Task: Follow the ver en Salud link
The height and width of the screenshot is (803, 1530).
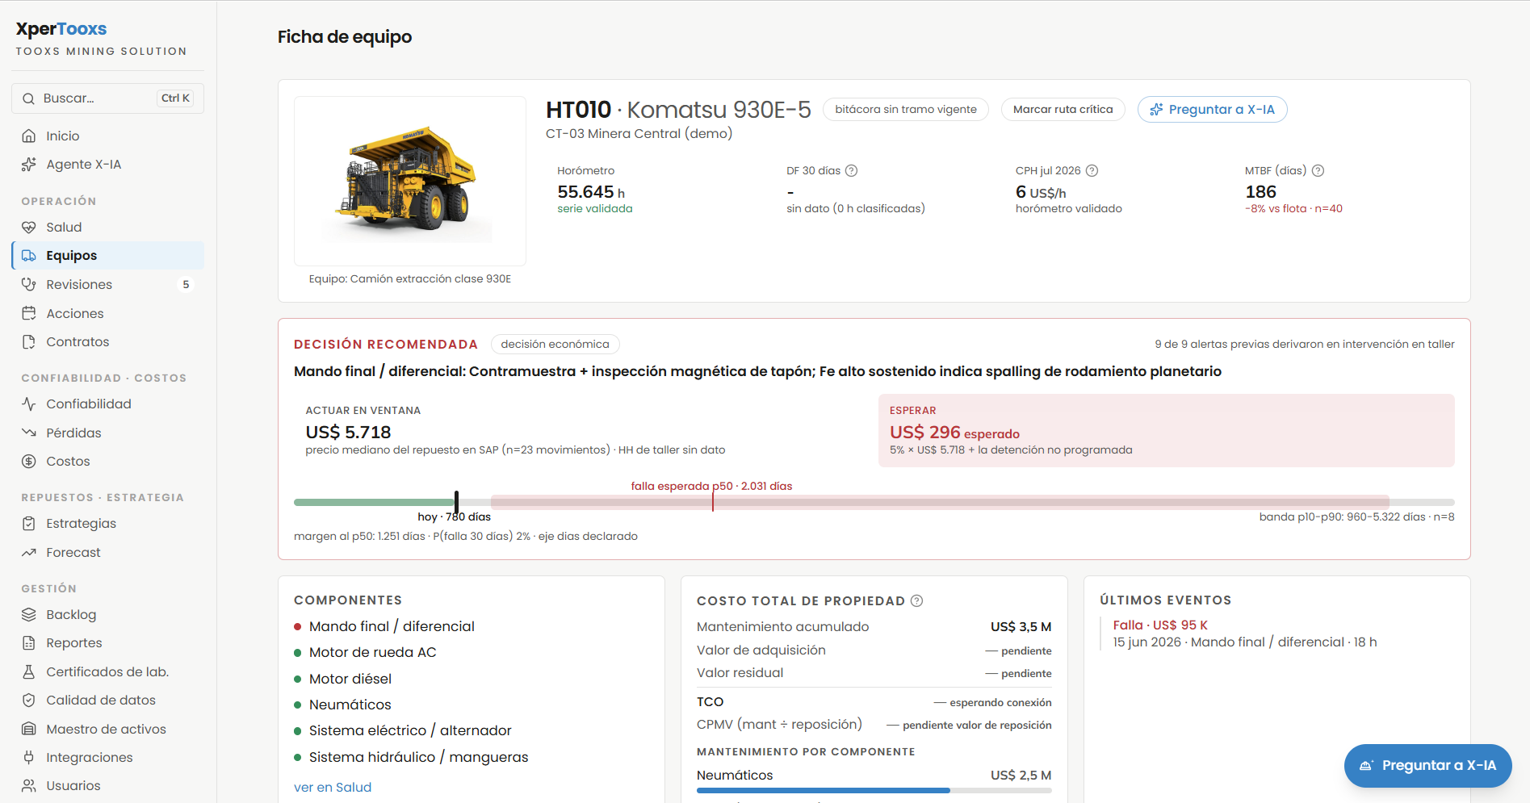Action: 333,788
